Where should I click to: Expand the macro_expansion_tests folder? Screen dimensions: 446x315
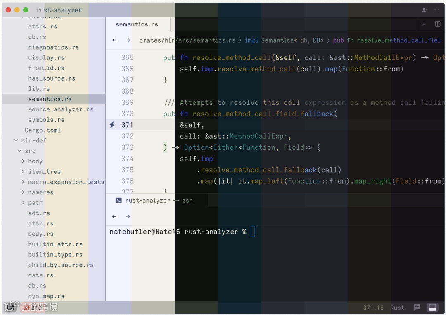tap(23, 182)
